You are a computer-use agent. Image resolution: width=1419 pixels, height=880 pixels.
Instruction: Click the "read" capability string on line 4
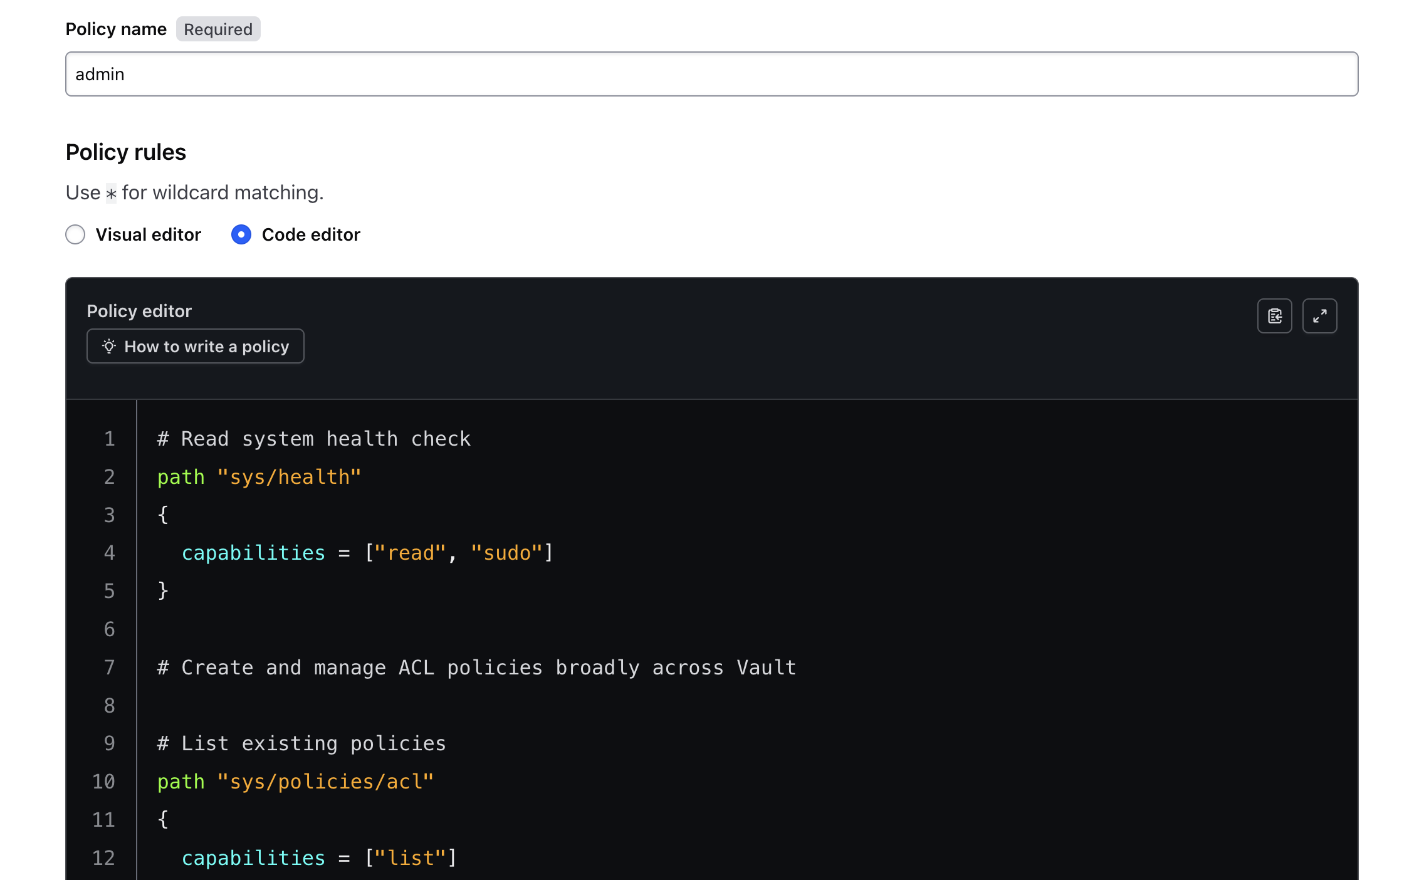pyautogui.click(x=410, y=553)
